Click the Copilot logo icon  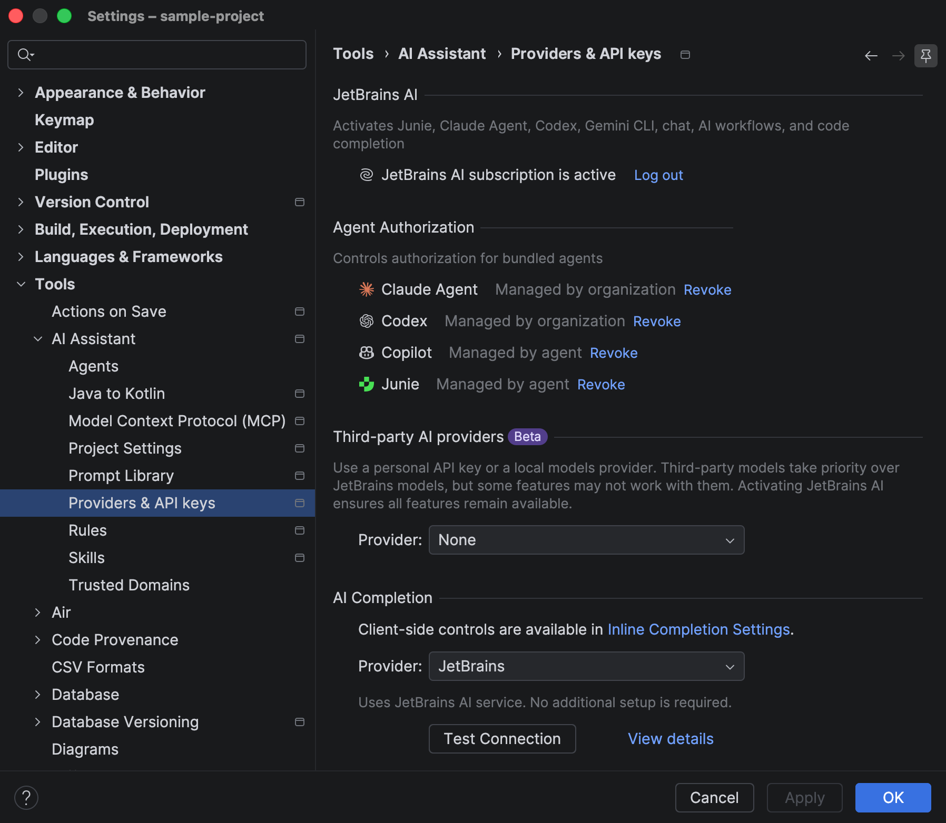pos(367,353)
